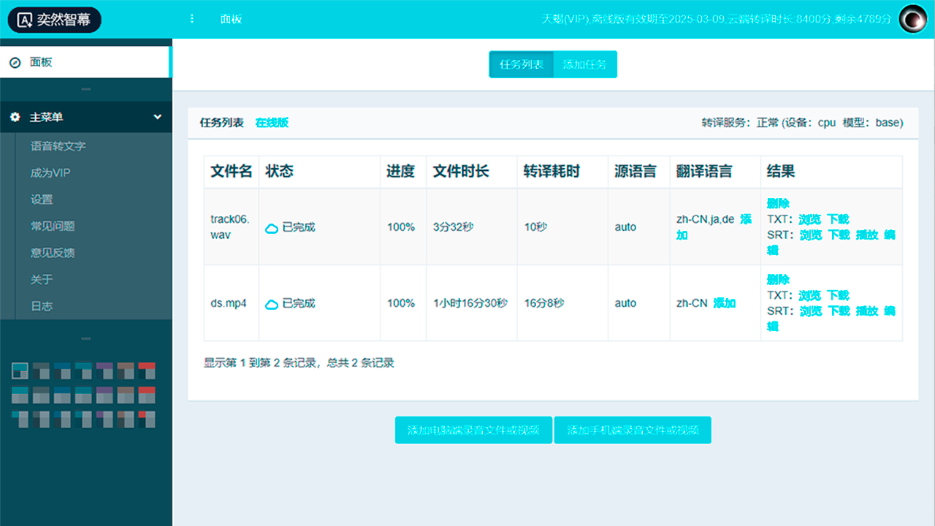
Task: Click cloud status icon for ds.mp4
Action: (x=272, y=304)
